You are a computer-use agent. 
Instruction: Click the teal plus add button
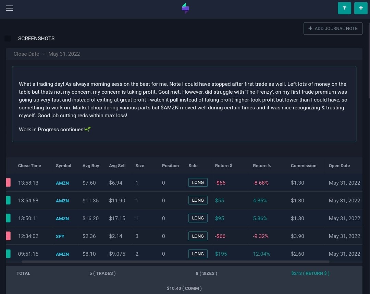tap(361, 8)
